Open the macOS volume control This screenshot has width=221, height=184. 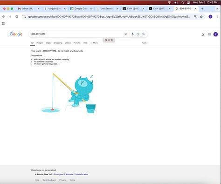click(x=176, y=2)
